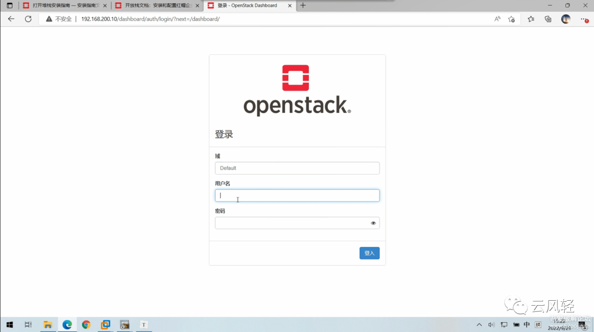Click the browser back arrow icon
594x332 pixels.
click(11, 19)
